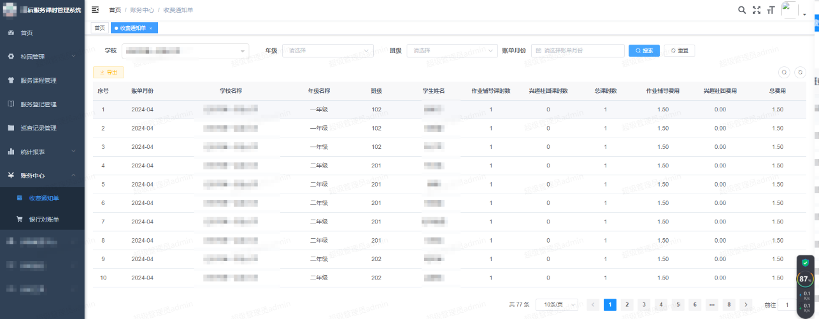Screen dimensions: 819x319
Task: Click the round refresh icon above table
Action: [x=801, y=73]
